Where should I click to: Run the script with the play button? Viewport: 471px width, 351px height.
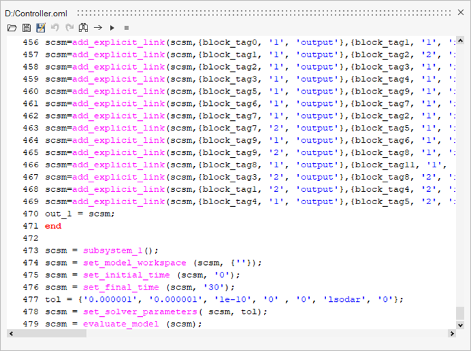coord(112,28)
